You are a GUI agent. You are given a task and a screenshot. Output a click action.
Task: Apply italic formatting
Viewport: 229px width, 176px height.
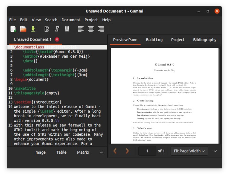coord(57,29)
